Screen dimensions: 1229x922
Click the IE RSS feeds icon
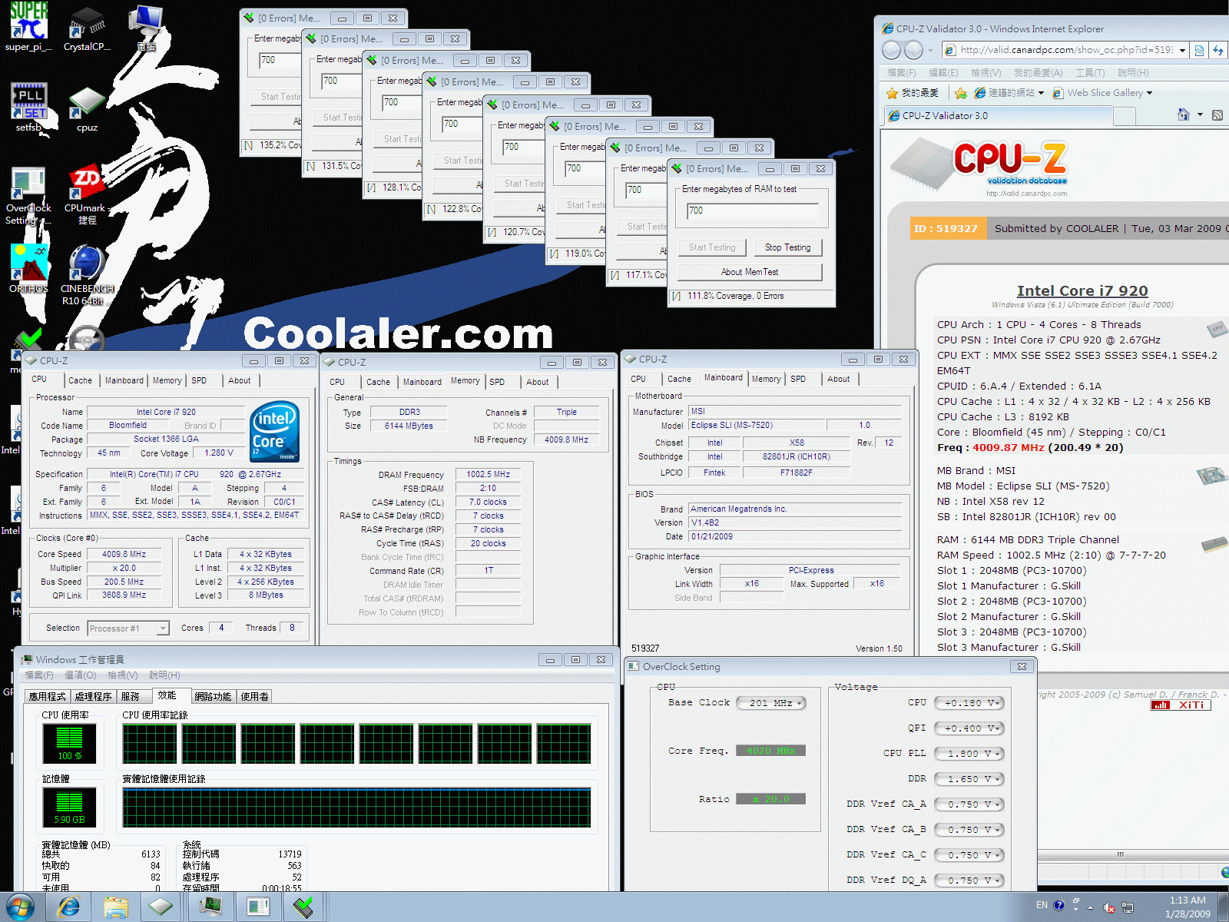[1217, 115]
